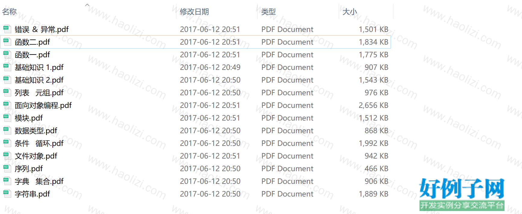Screen dimensions: 522x214
Task: Select file name 数据类型.pdf
Action: click(x=36, y=131)
